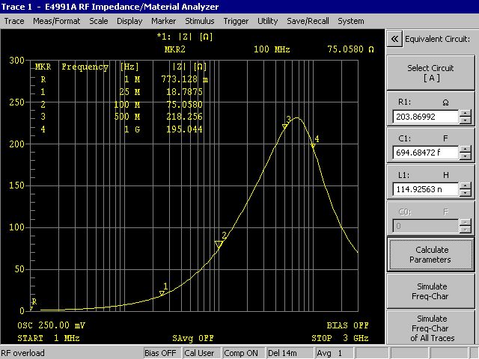Viewport: 479px width, 359px height.
Task: Select marker 3 triangle on the trace
Action: pyautogui.click(x=284, y=126)
